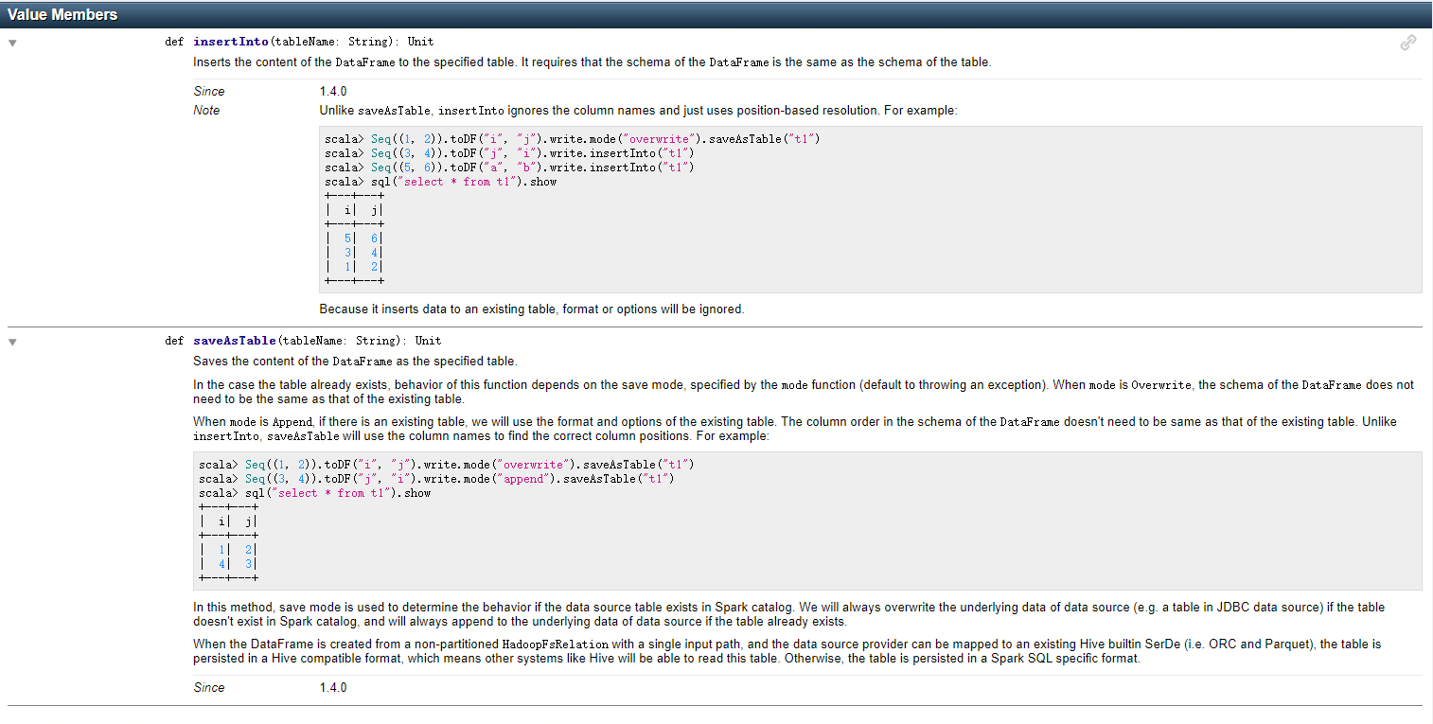
Task: Open the saveAsTable method name link
Action: pyautogui.click(x=234, y=340)
